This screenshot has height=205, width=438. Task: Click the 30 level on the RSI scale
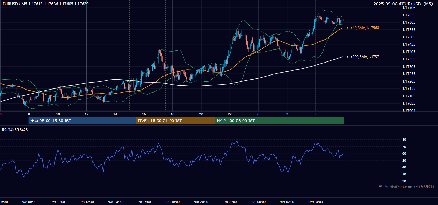(404, 174)
